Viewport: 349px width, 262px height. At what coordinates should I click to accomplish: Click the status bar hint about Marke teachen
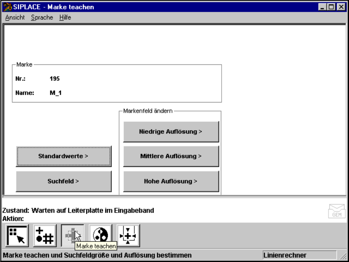click(97, 255)
